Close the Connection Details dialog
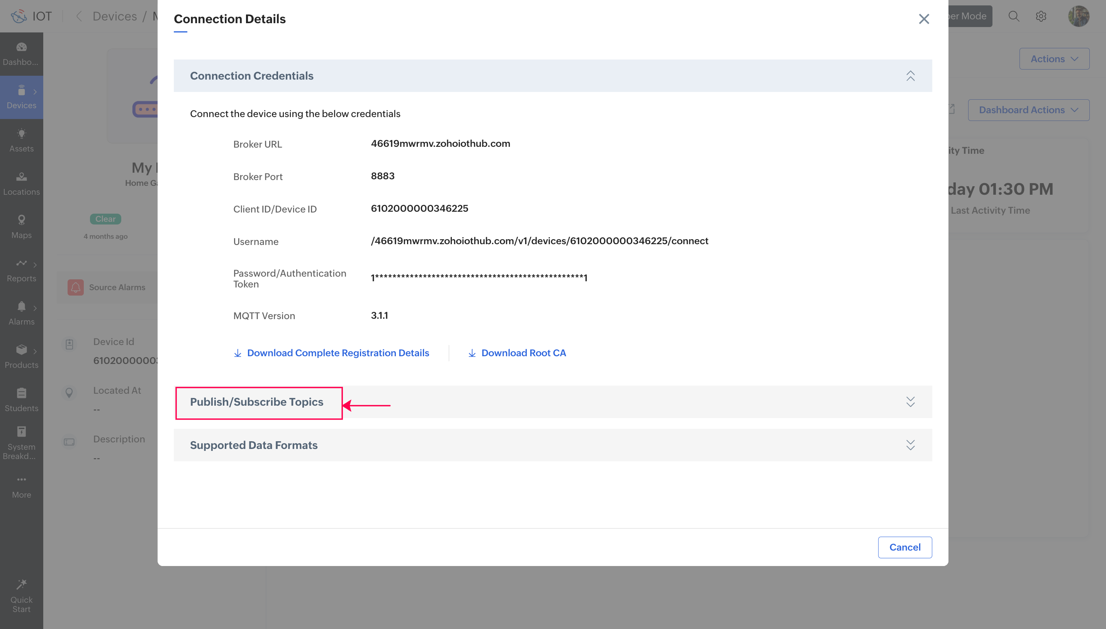 click(x=923, y=19)
